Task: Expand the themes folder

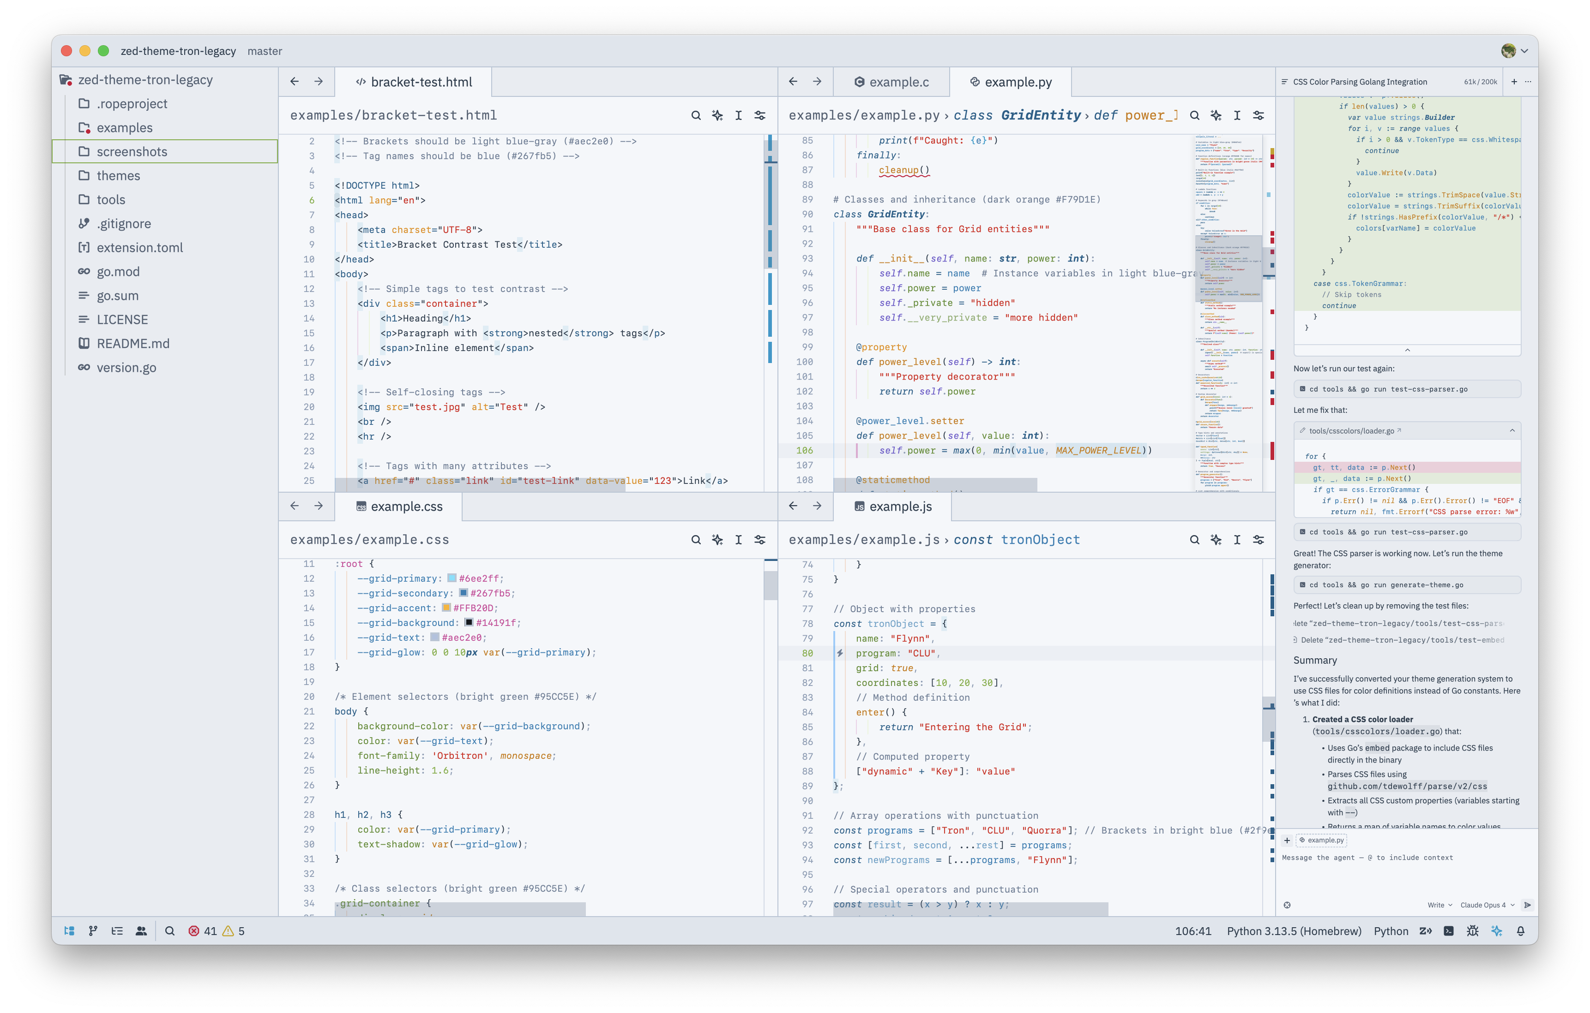Action: [165, 176]
